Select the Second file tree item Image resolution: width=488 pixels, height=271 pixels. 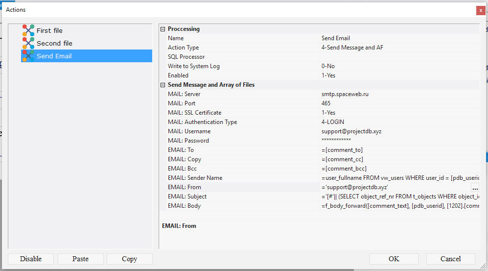tap(54, 43)
